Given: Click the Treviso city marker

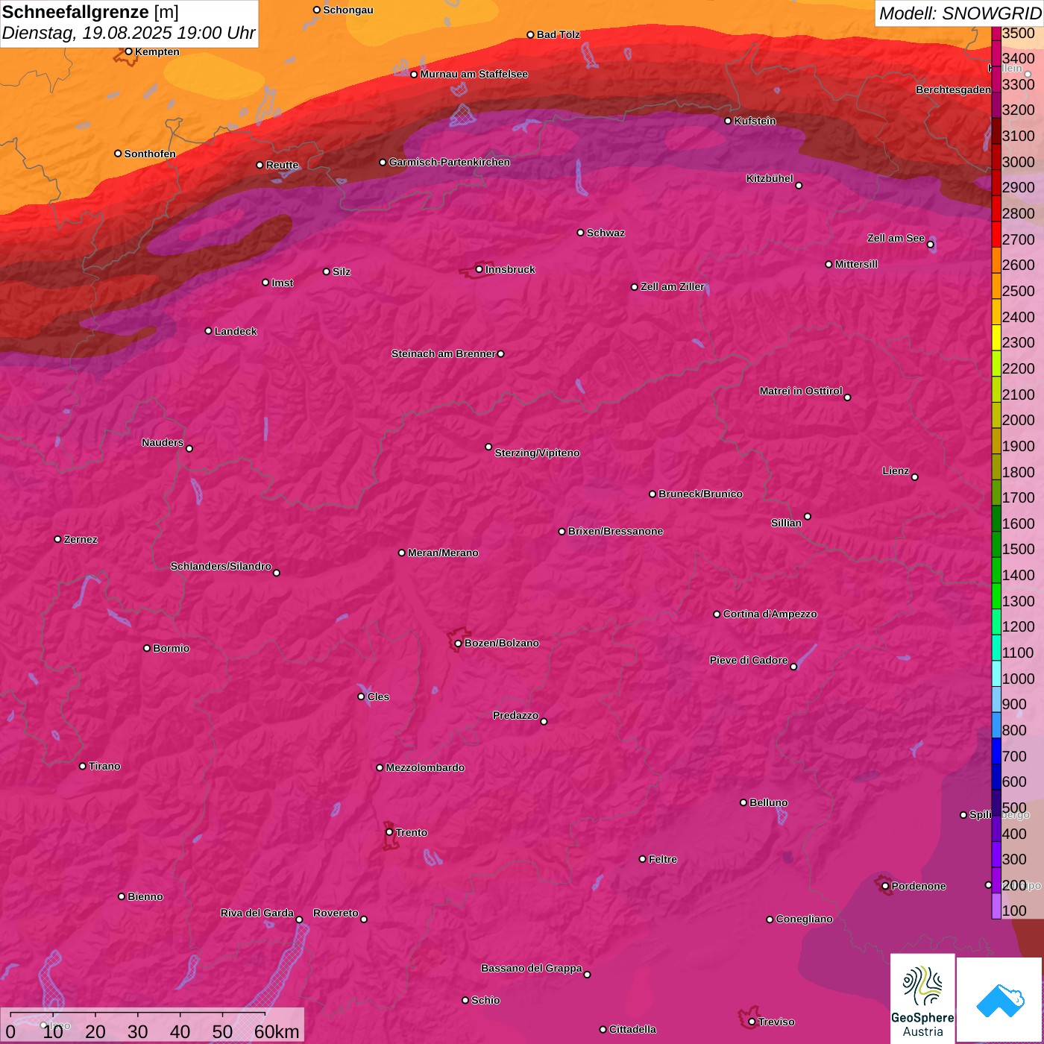Looking at the screenshot, I should tap(752, 1022).
